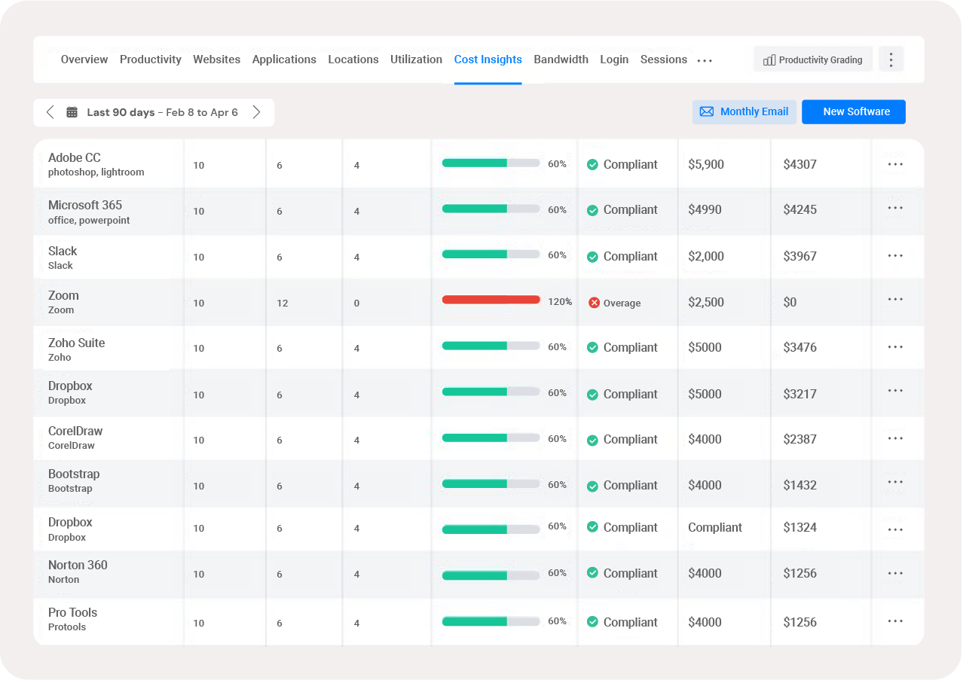Screen dimensions: 963x680
Task: Select the Norton 360 software name
Action: [78, 565]
